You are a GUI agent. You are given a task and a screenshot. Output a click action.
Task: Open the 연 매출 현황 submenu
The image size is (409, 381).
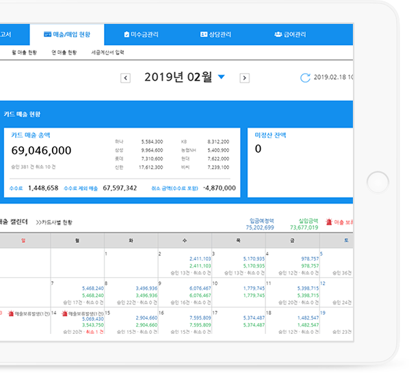[x=64, y=53]
